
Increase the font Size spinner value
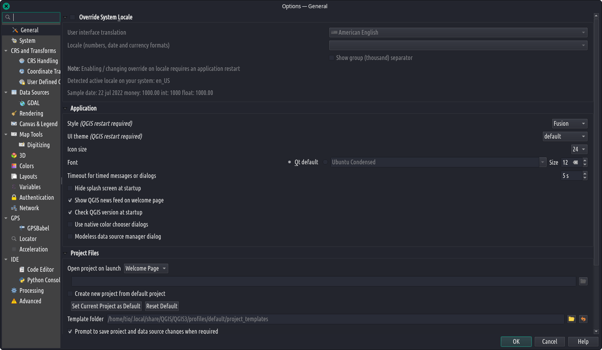[585, 160]
